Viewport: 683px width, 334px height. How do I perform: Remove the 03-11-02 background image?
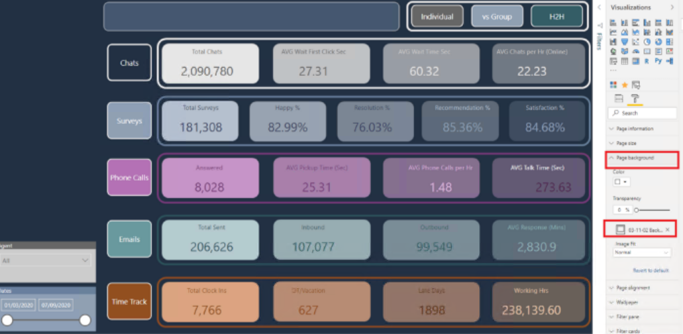click(x=668, y=229)
